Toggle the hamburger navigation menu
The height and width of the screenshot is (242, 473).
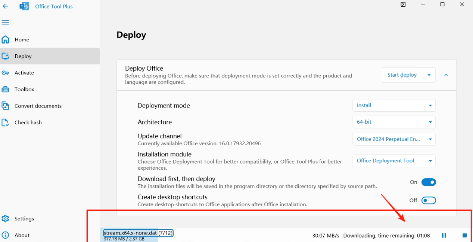point(5,23)
